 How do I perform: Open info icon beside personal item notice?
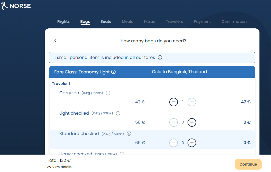160,57
